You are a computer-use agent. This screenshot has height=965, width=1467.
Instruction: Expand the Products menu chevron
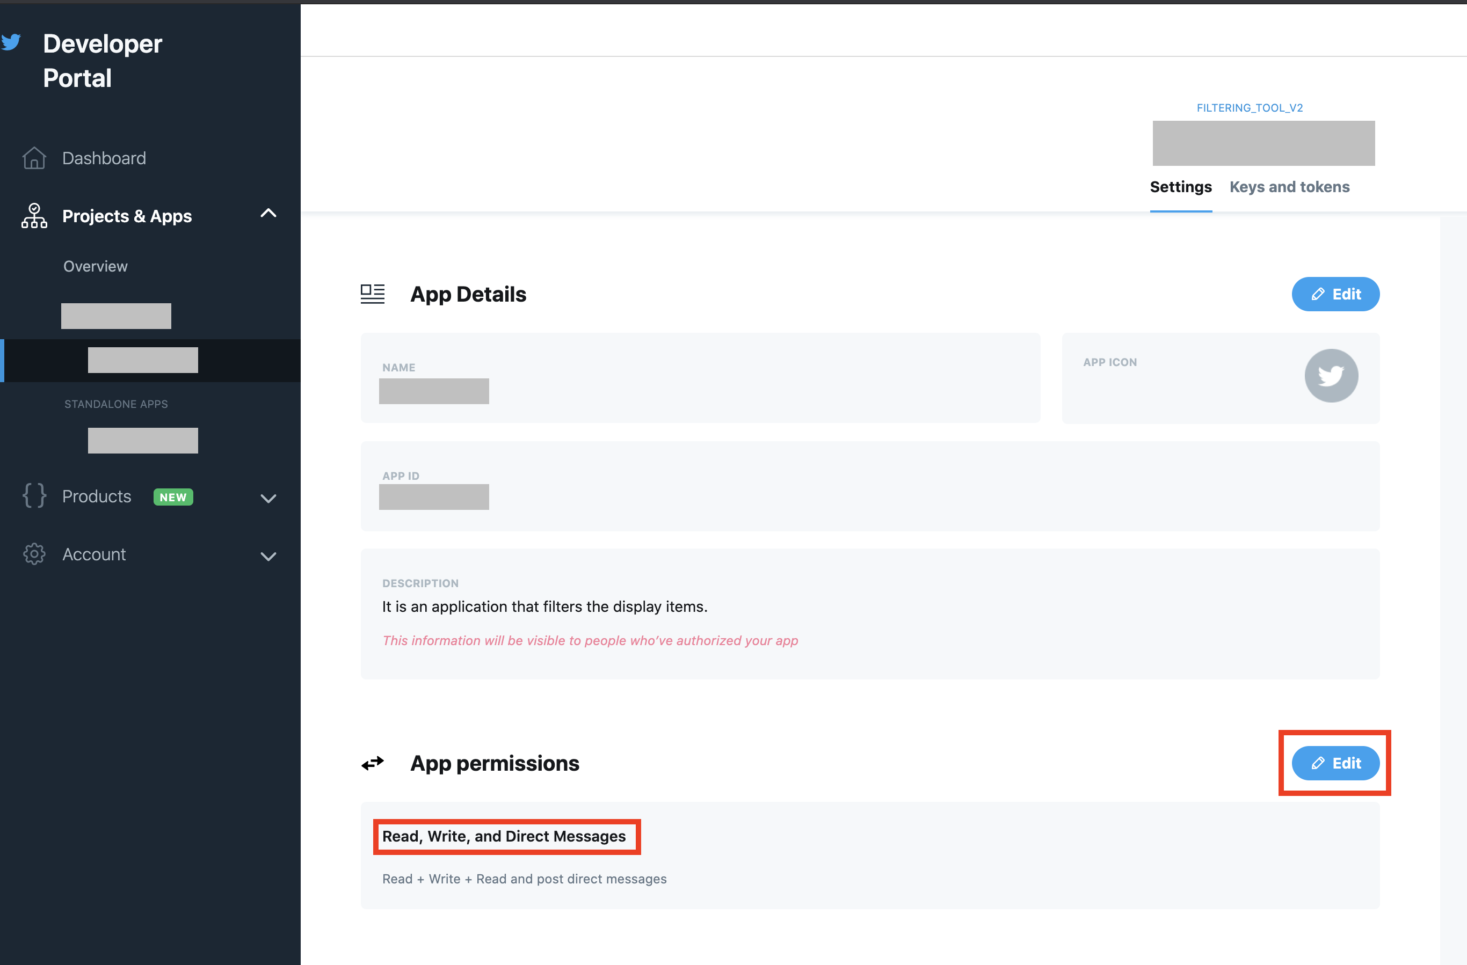click(268, 498)
